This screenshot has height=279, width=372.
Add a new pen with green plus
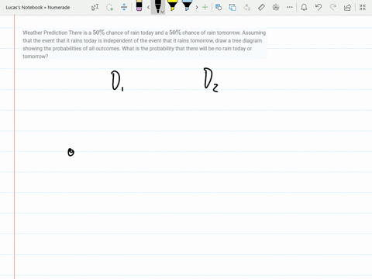205,7
